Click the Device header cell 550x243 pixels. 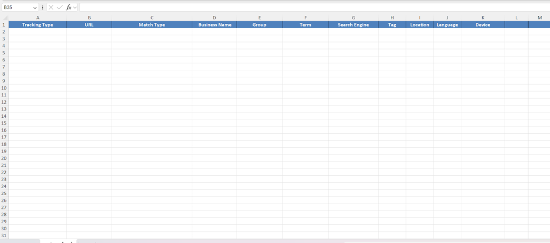483,25
